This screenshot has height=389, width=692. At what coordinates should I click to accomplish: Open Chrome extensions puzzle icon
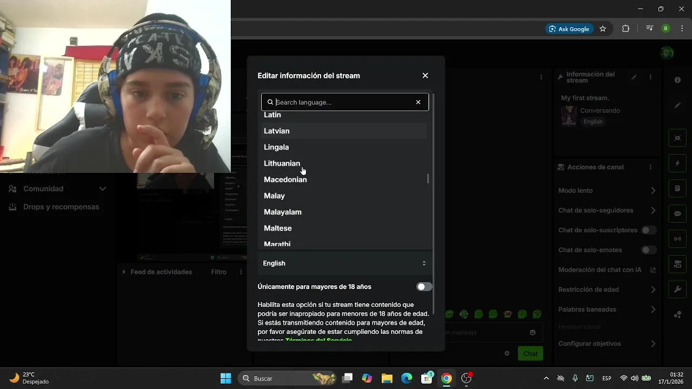[626, 29]
